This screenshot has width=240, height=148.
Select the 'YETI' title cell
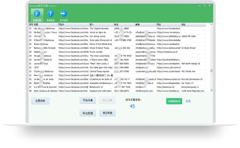click(x=46, y=68)
